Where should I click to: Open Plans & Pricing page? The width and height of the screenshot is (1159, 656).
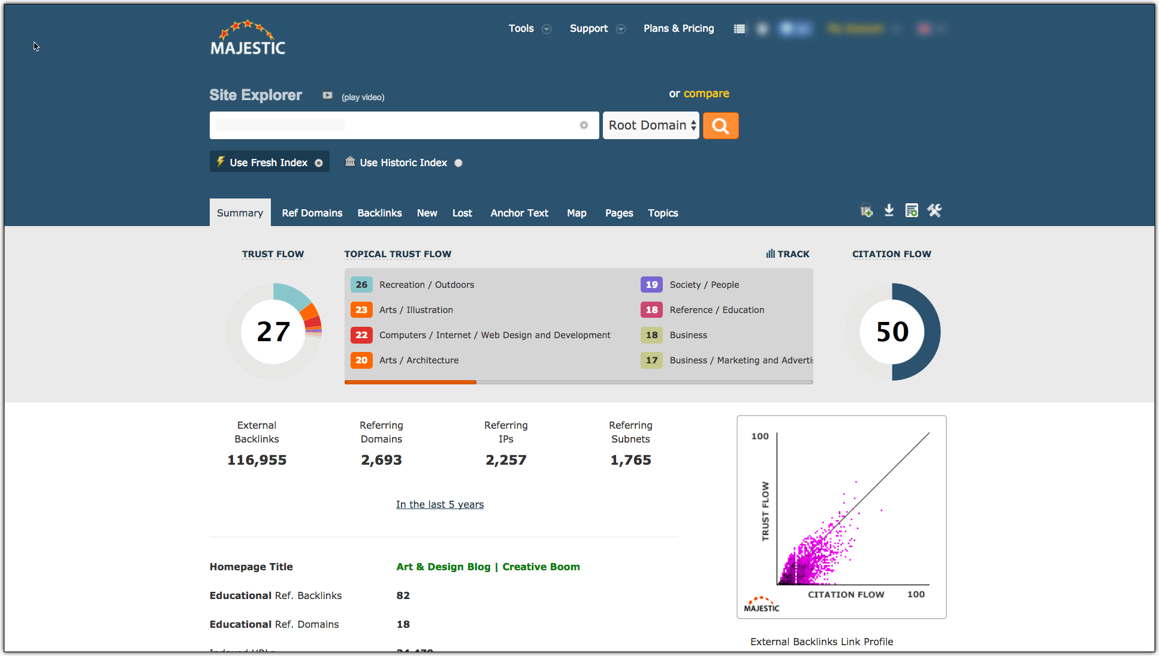679,29
